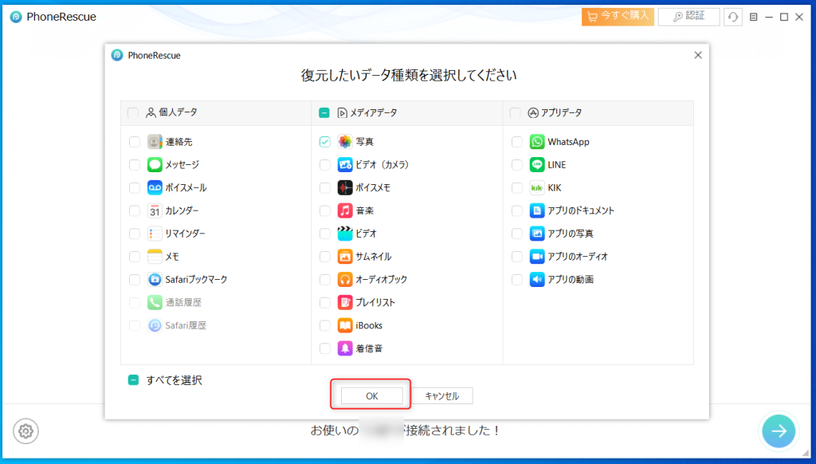Viewport: 816px width, 464px height.
Task: Click the Audiobook (オーディオブック) headphone icon
Action: click(x=345, y=279)
